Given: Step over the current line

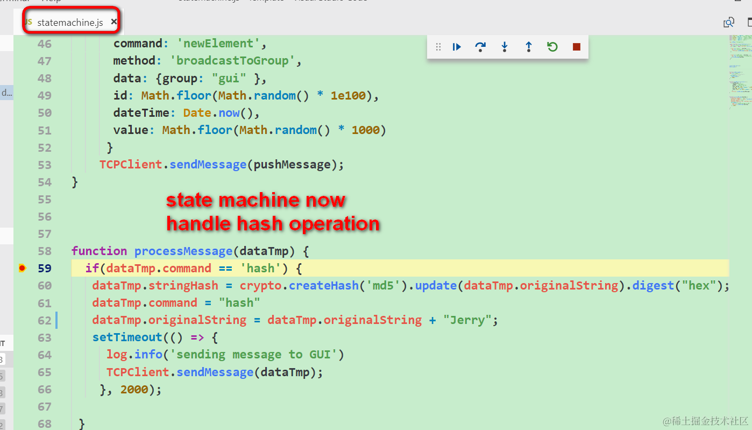Looking at the screenshot, I should (x=480, y=47).
